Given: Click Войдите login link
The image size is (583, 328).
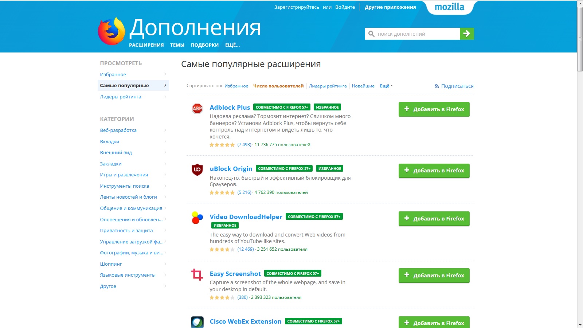Looking at the screenshot, I should point(345,7).
